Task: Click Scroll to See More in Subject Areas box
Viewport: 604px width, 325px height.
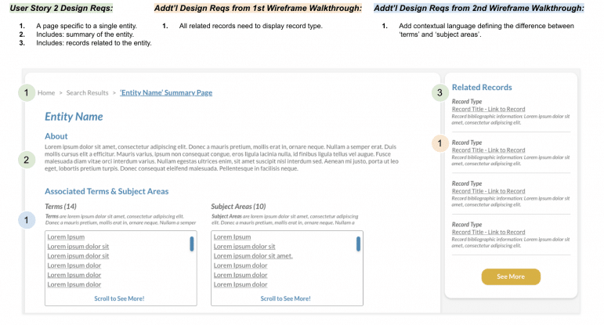Action: click(285, 298)
